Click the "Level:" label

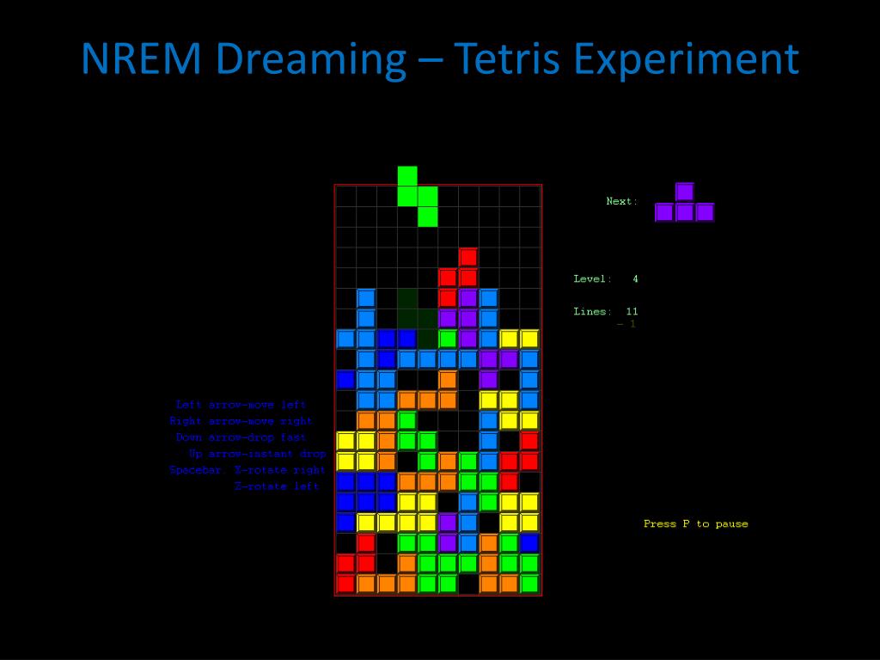point(592,279)
